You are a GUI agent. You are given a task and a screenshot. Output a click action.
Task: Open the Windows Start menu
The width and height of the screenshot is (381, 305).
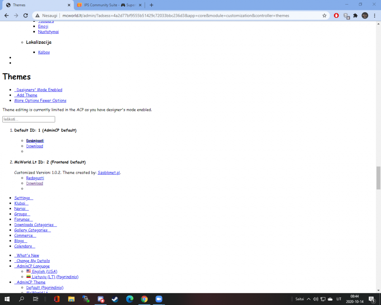(7, 299)
